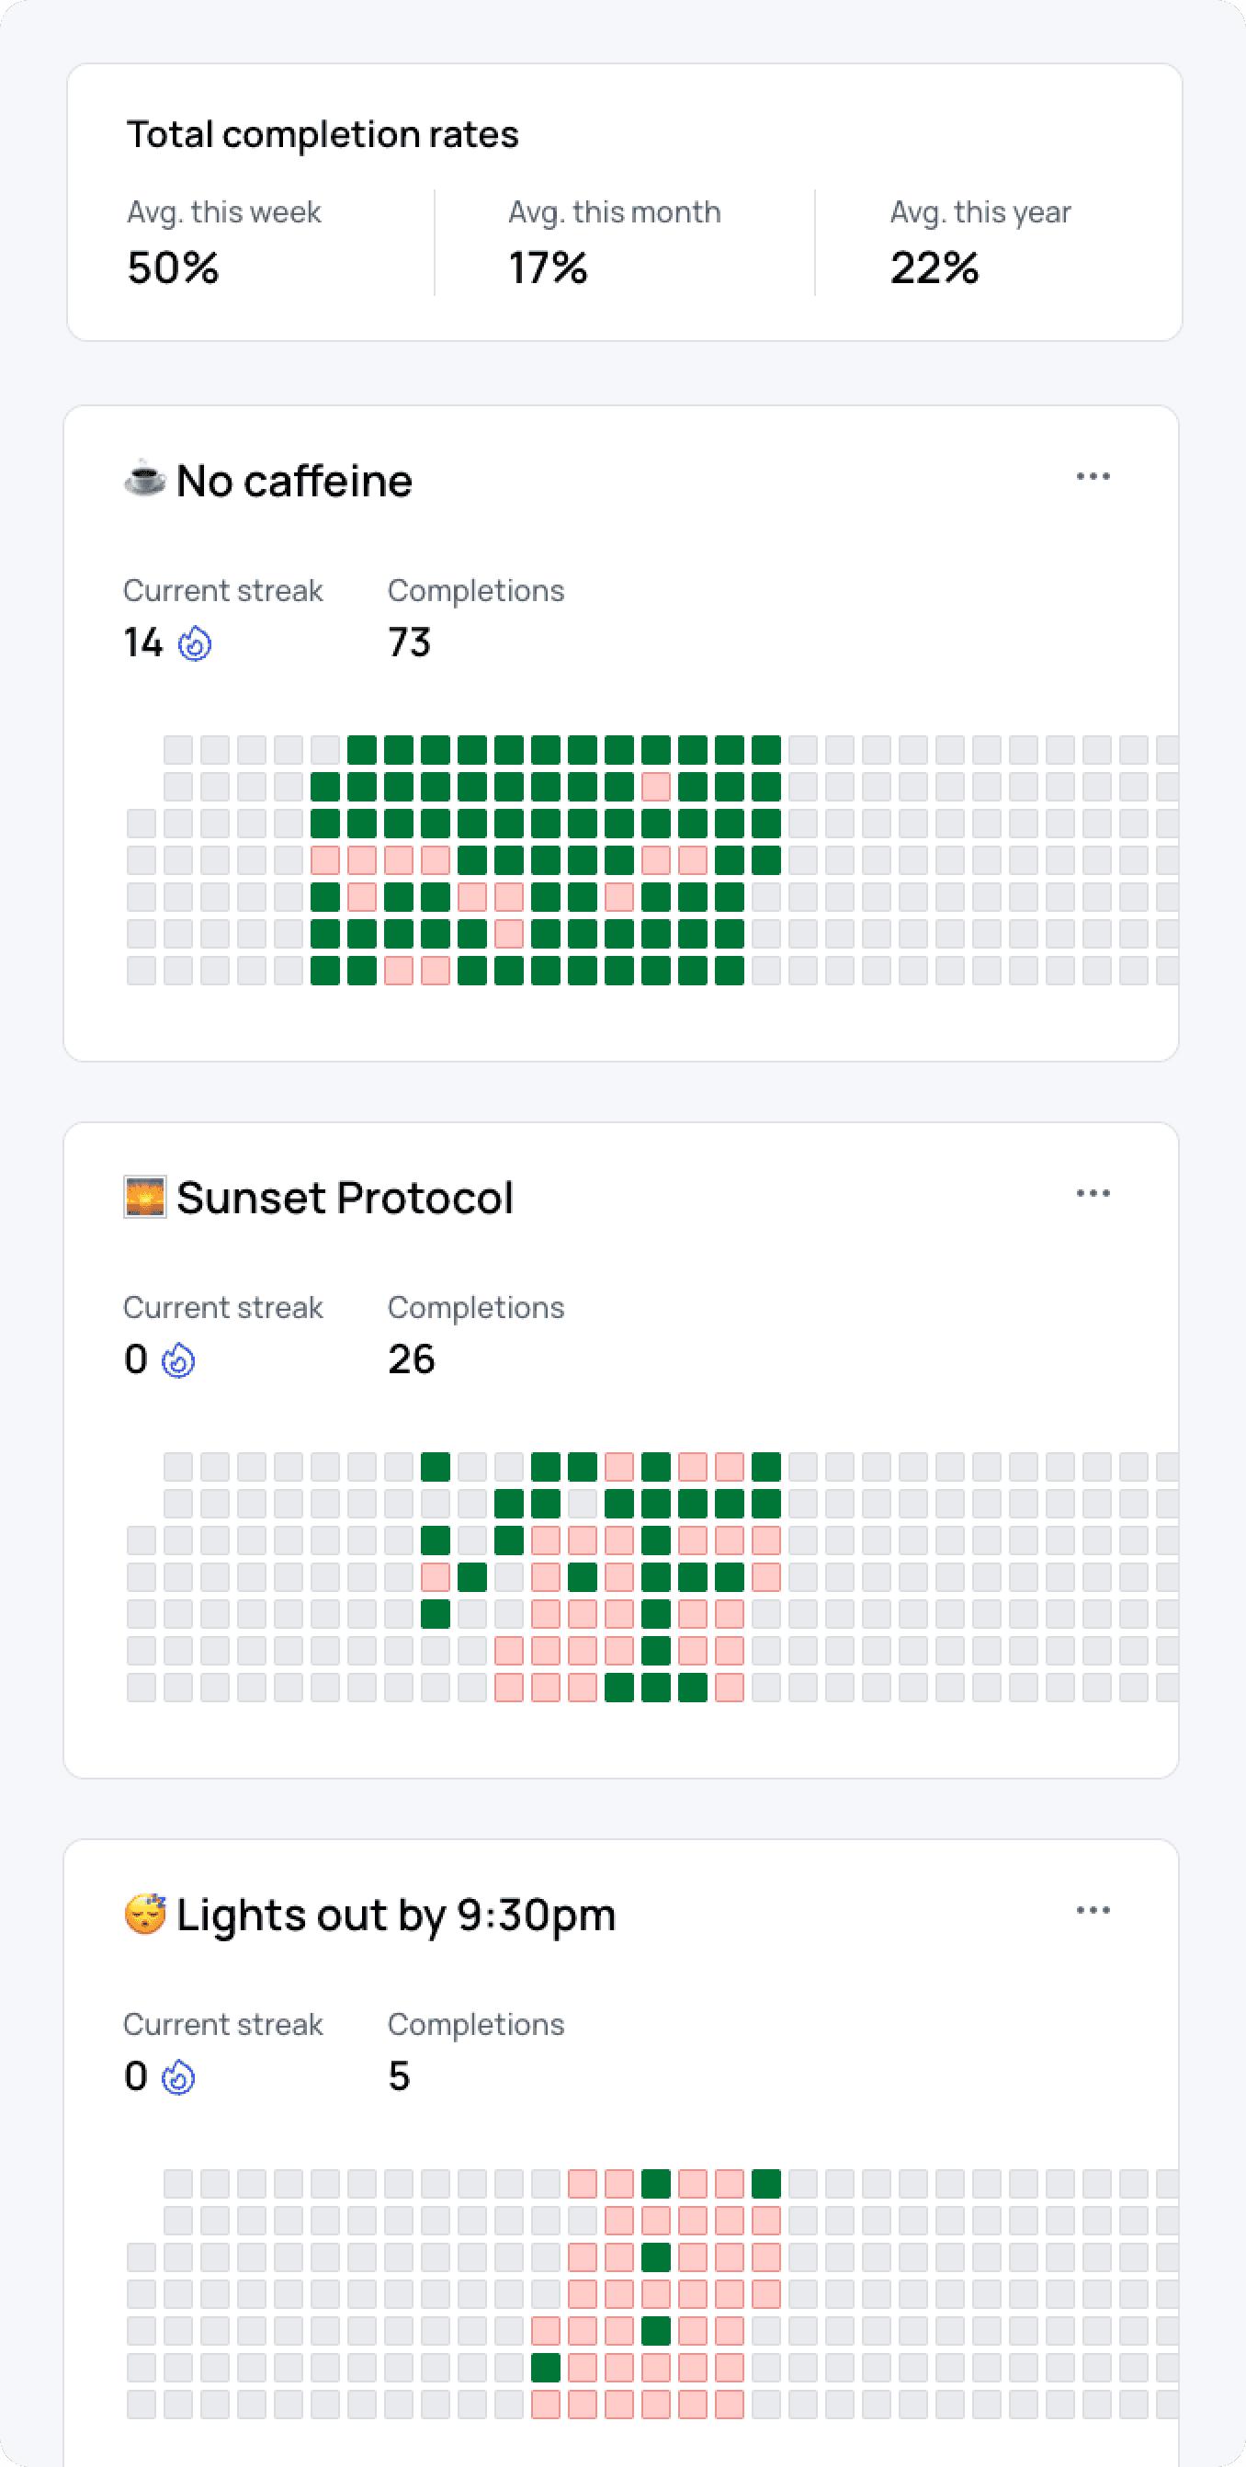Click the No caffeine coffee cup emoji

(144, 480)
